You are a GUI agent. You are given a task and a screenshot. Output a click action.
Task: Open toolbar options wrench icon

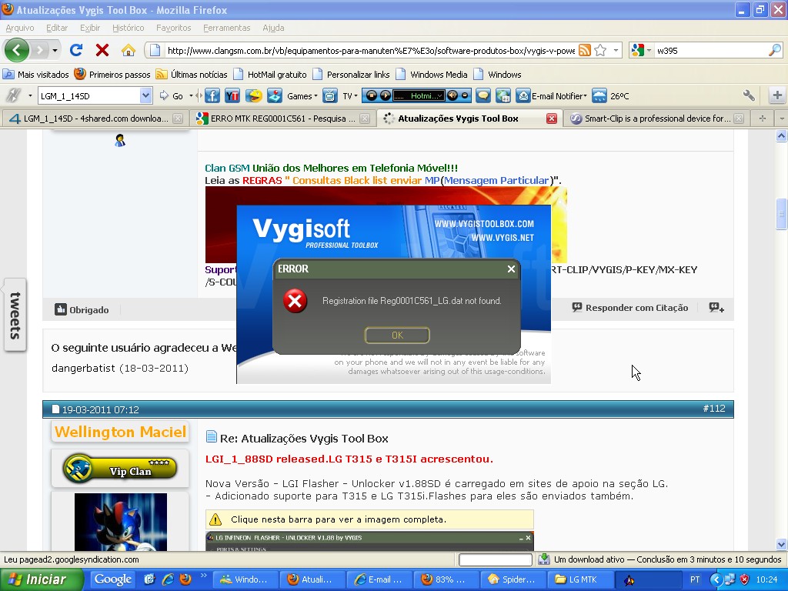click(748, 95)
